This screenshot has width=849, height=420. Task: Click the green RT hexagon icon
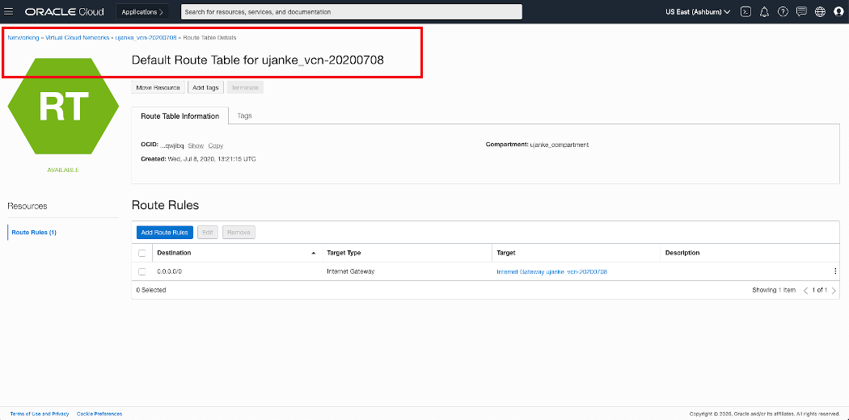(63, 106)
